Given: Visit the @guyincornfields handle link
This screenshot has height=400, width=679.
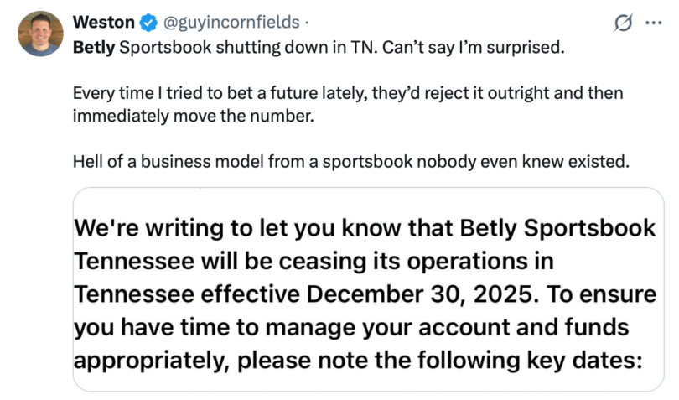Looking at the screenshot, I should point(213,23).
